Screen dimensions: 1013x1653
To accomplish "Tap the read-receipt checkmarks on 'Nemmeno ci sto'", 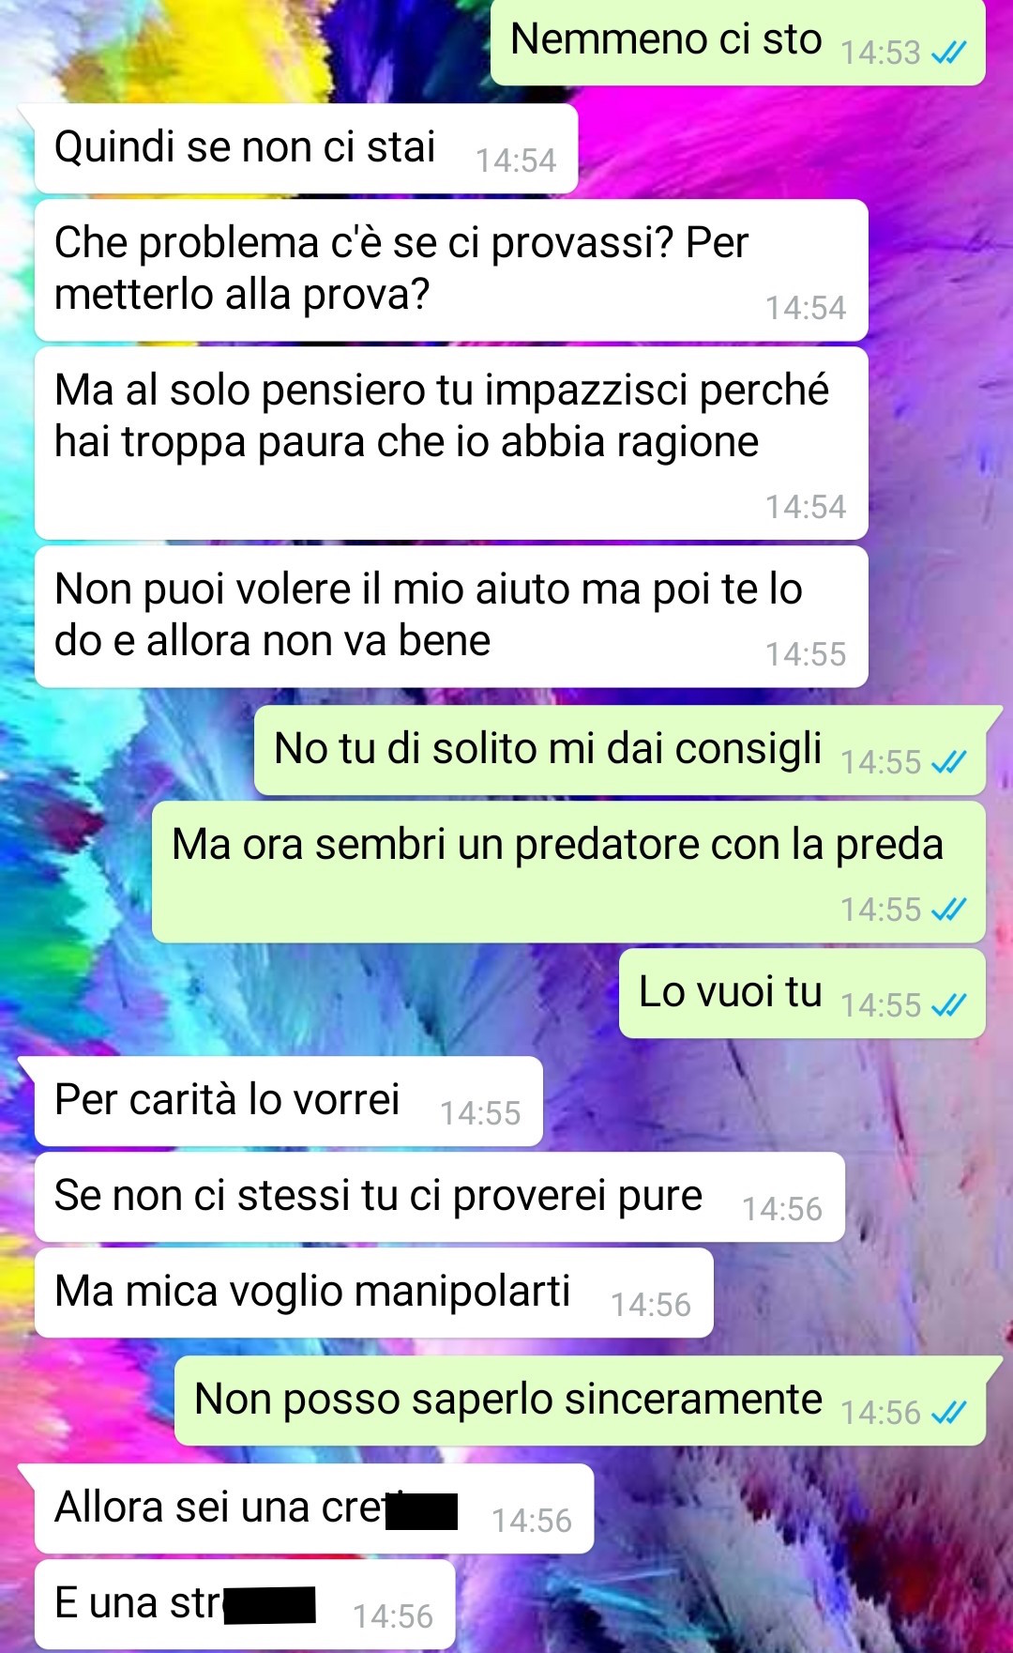I will [x=948, y=54].
